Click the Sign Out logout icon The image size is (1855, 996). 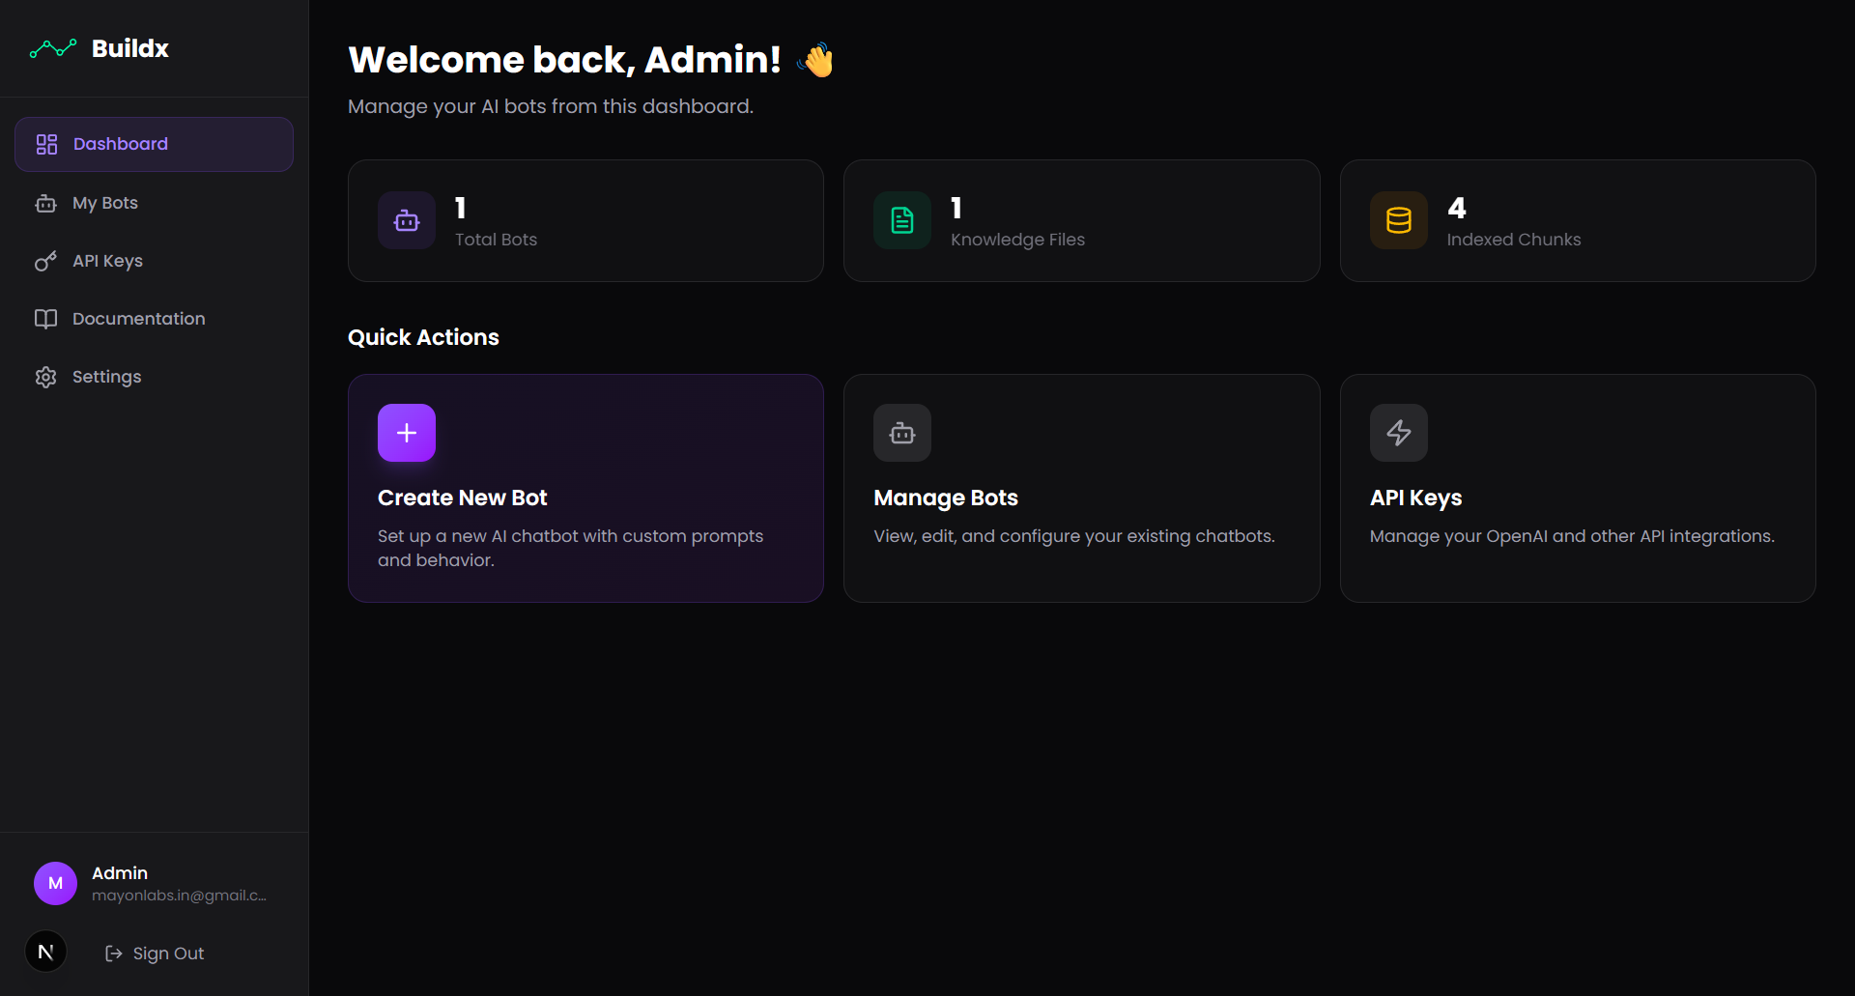113,953
